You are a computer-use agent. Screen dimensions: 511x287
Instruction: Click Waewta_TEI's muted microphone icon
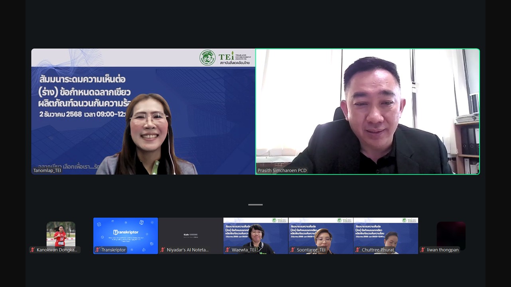pyautogui.click(x=228, y=250)
